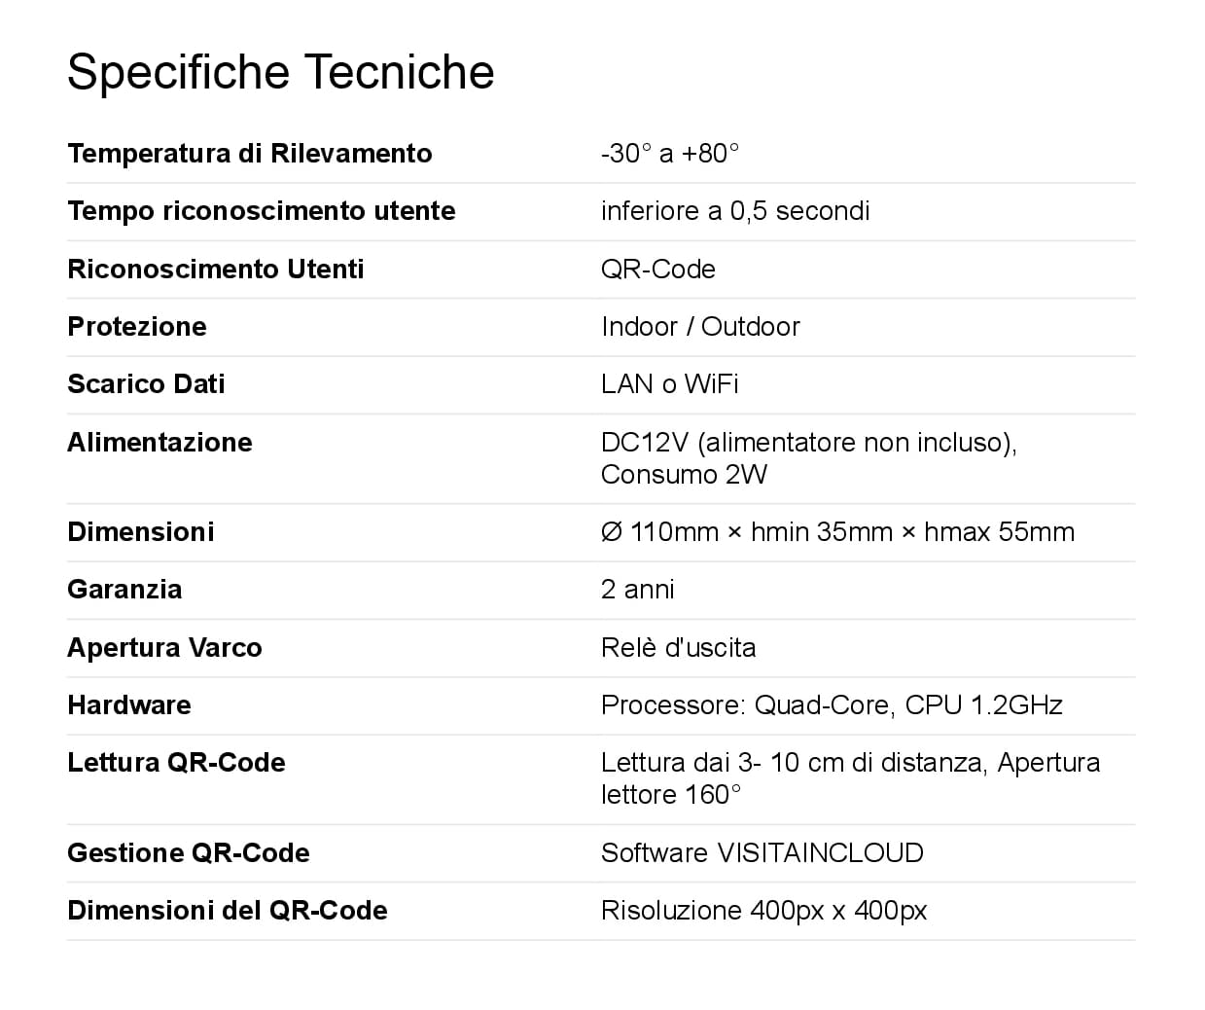Viewport: 1205px width, 1010px height.
Task: Click the Garanzia row label
Action: [x=124, y=590]
